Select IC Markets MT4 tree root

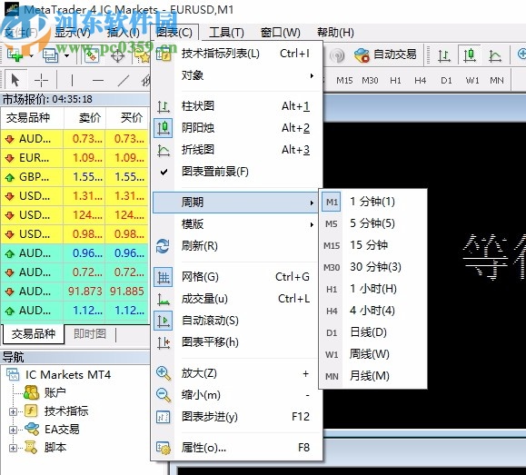pyautogui.click(x=68, y=375)
